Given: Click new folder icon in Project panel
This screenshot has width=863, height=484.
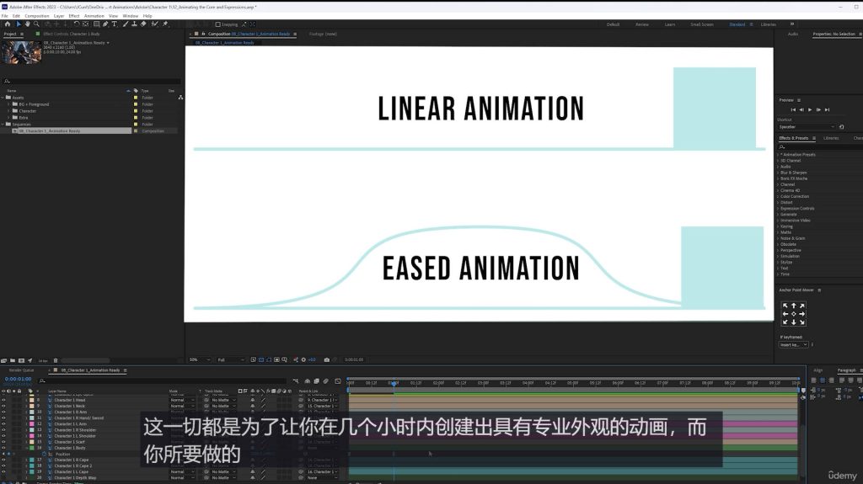Looking at the screenshot, I should pos(12,360).
